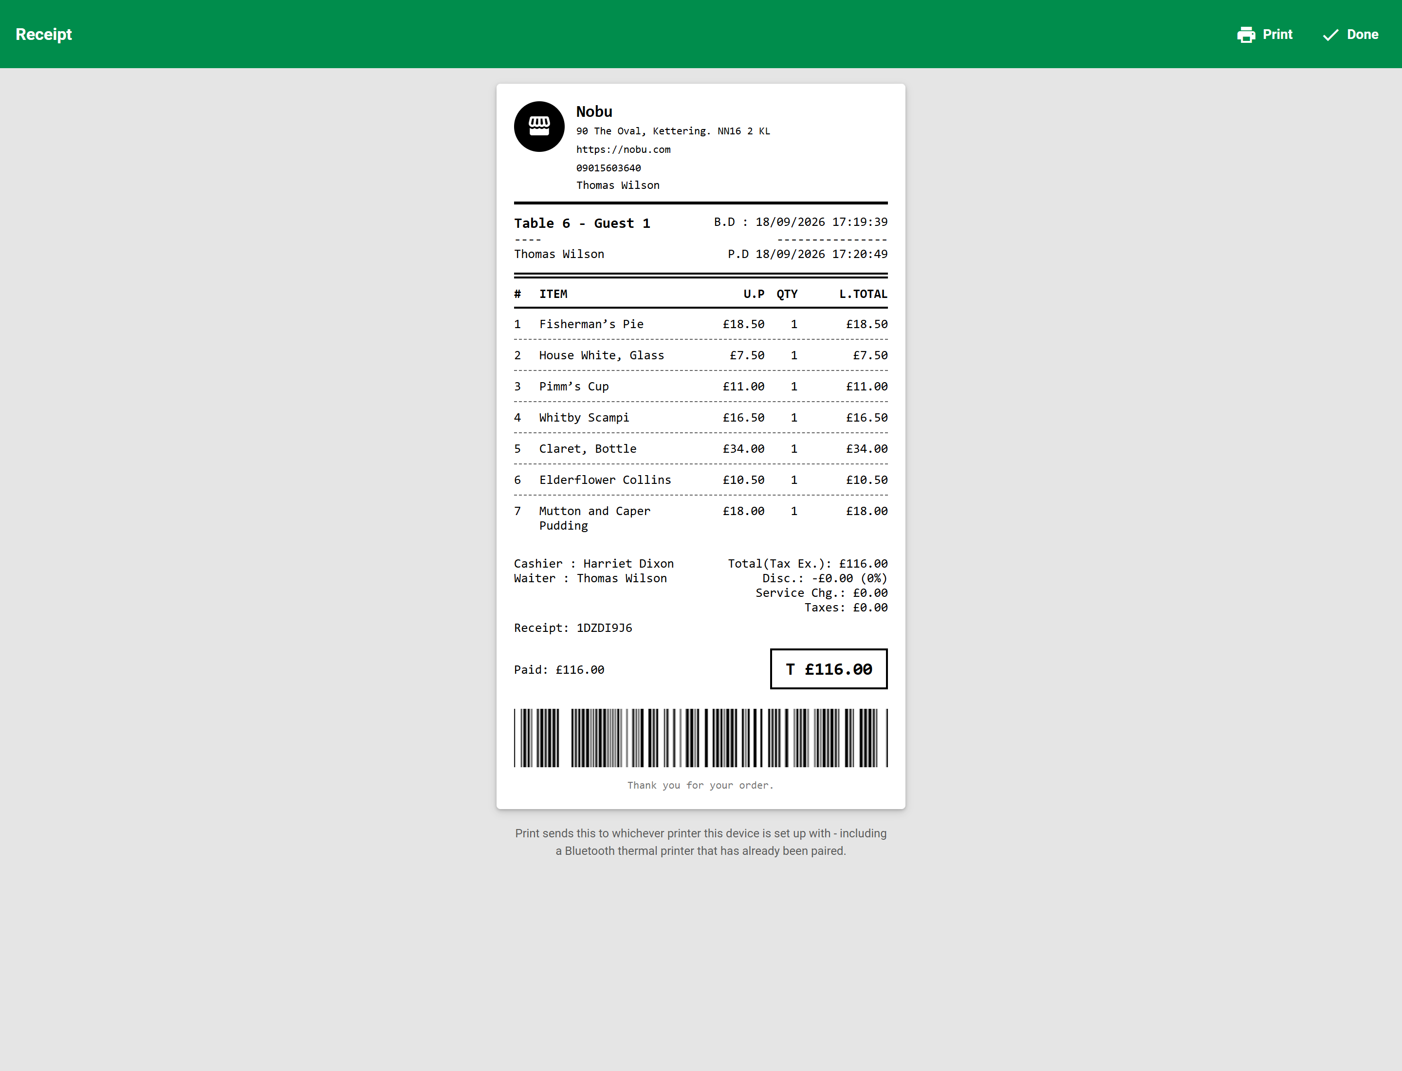Image resolution: width=1402 pixels, height=1071 pixels.
Task: Click the Done button
Action: pos(1350,35)
